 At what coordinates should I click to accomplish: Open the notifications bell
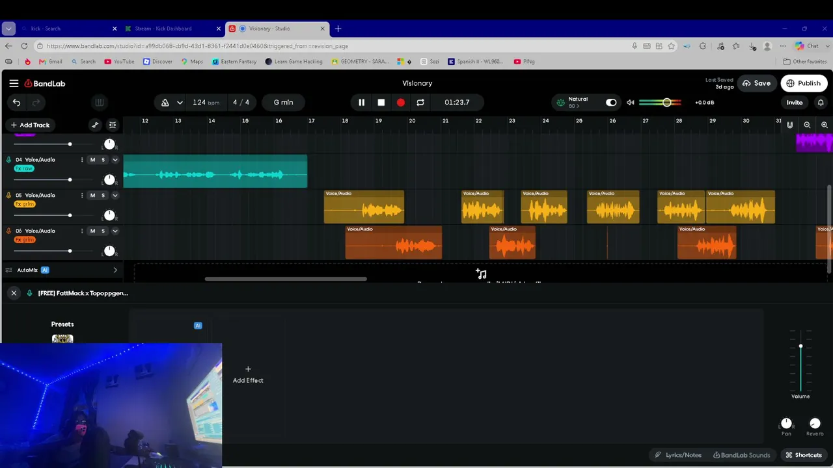[x=821, y=102]
